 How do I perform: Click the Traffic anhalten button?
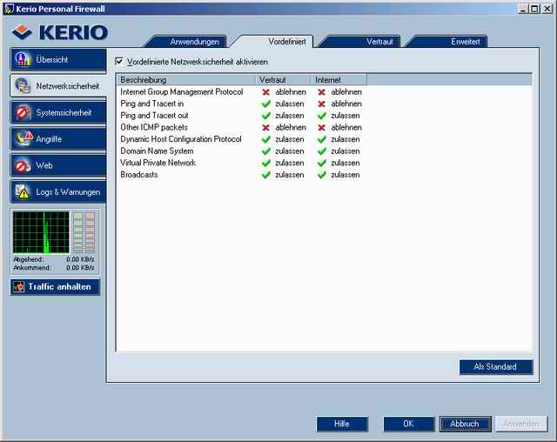pyautogui.click(x=55, y=287)
